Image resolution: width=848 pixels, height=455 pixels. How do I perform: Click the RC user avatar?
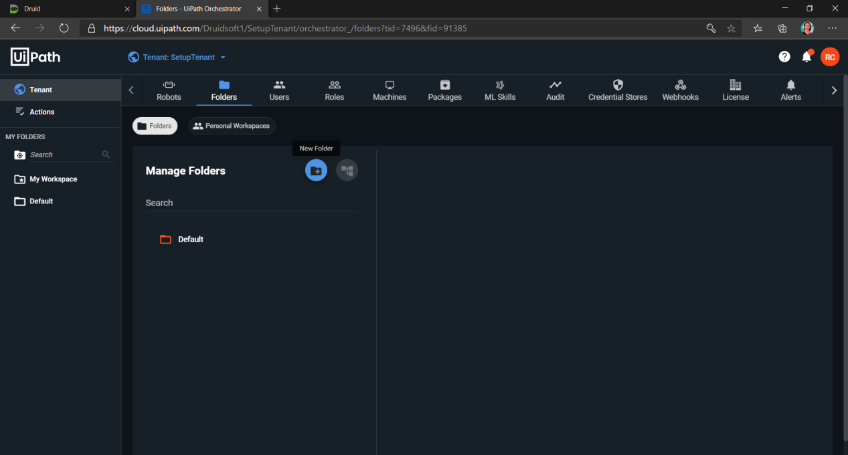tap(830, 57)
